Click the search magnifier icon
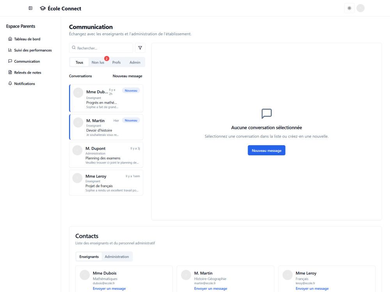390x292 pixels. pyautogui.click(x=74, y=47)
